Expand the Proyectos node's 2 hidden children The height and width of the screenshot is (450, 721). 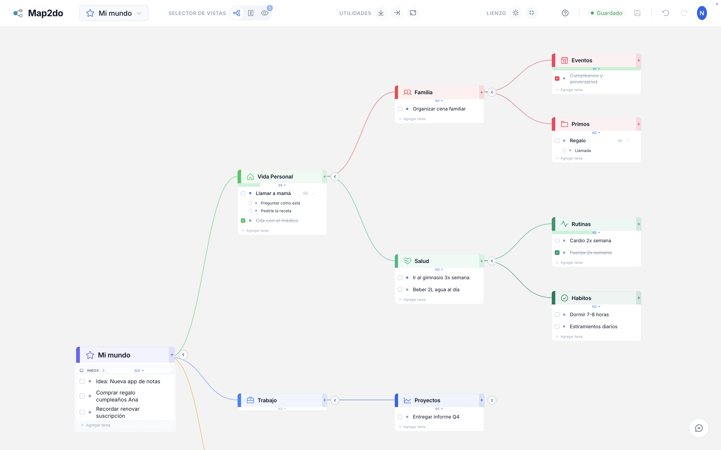click(492, 400)
